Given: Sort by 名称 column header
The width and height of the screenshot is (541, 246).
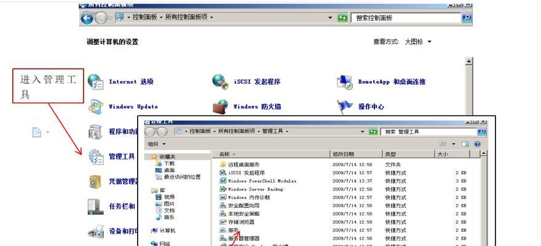Looking at the screenshot, I should 271,154.
